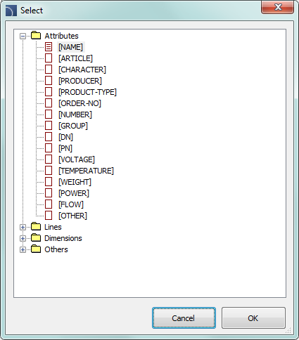The image size is (299, 340).
Task: Expand the Others tree node
Action: (23, 249)
